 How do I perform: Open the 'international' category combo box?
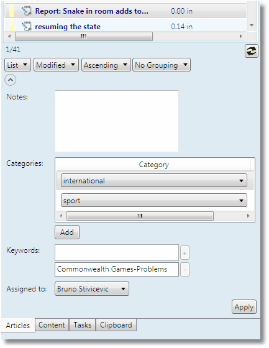click(154, 180)
